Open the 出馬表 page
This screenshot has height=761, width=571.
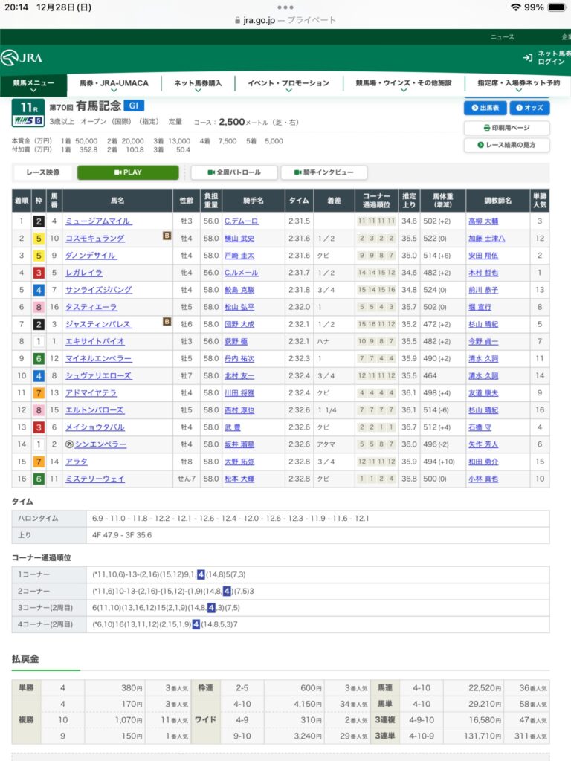point(485,108)
